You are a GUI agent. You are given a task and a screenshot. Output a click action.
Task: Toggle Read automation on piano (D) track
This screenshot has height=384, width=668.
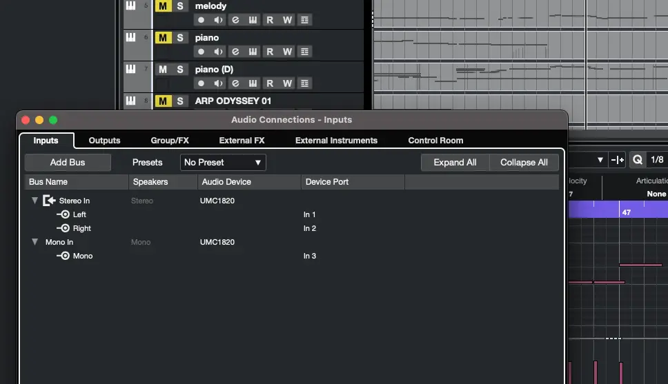(270, 83)
